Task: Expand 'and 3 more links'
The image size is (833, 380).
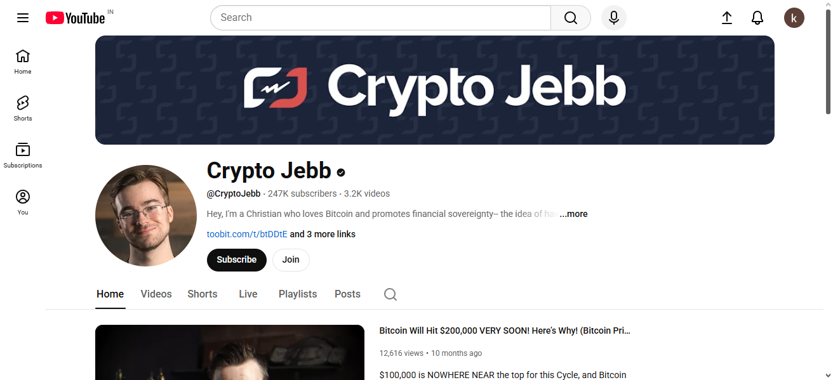Action: click(x=323, y=235)
